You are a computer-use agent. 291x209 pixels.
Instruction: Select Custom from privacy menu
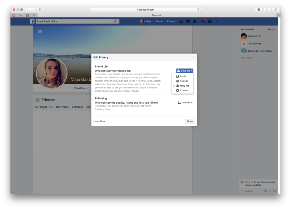(184, 90)
